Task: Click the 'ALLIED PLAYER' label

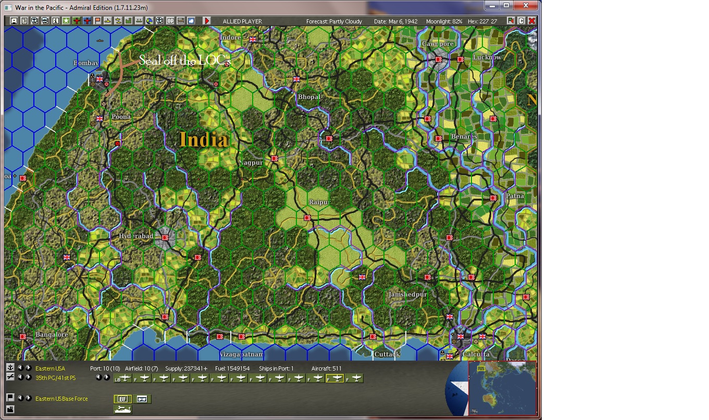Action: (x=242, y=21)
